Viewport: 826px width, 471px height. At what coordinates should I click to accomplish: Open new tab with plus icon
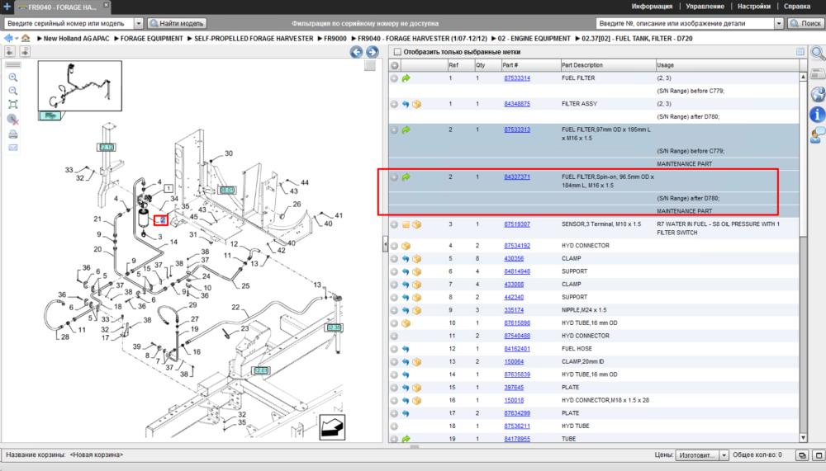coord(7,7)
